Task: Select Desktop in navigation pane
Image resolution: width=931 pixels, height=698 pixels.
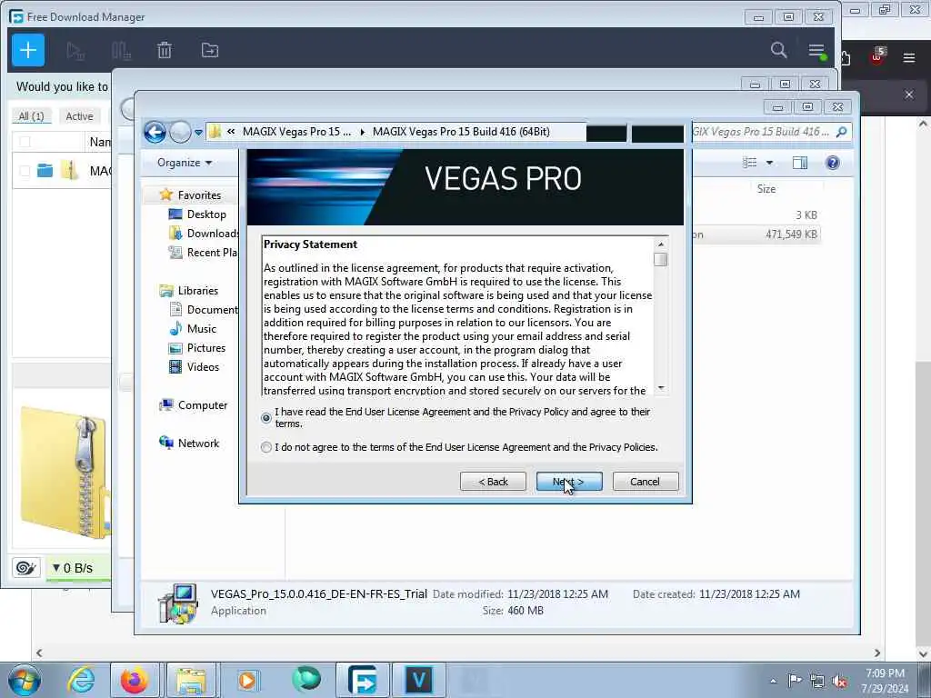Action: [206, 214]
